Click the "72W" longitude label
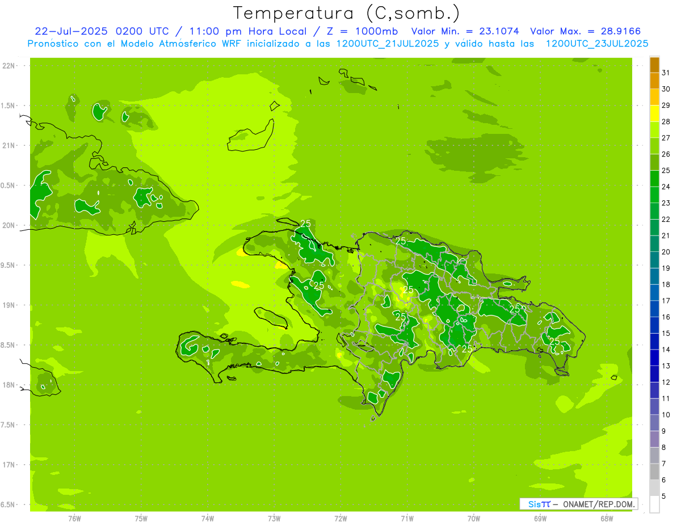Viewport: 681px width, 526px height. click(340, 519)
